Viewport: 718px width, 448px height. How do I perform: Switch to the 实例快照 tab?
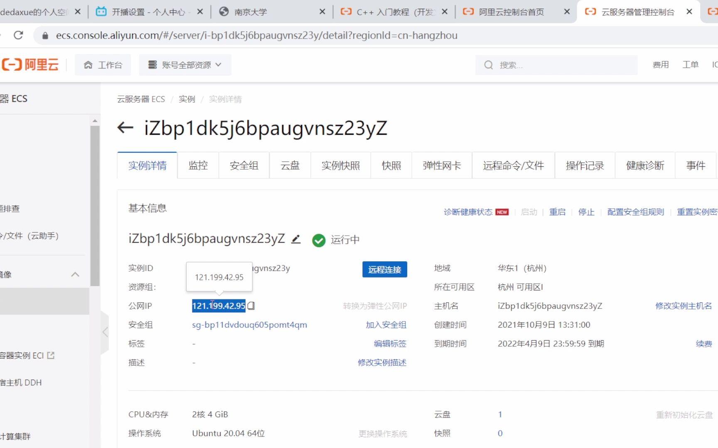[341, 166]
